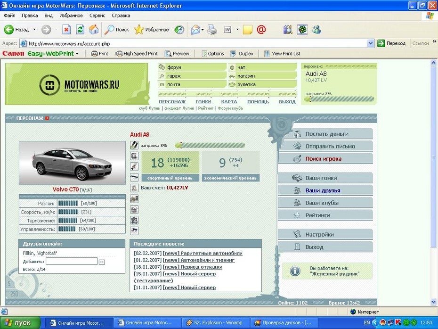Screen dimensions: 438x329
Task: Open the рулетка link
Action: pyautogui.click(x=262, y=84)
